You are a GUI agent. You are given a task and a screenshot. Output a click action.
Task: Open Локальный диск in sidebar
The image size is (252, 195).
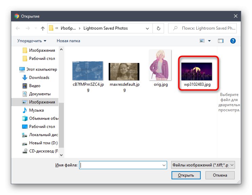40,135
